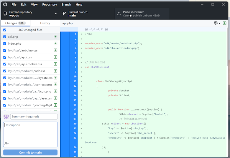Uncheck the code.css checkbox
Screen dimensions: 230x158
point(5,71)
